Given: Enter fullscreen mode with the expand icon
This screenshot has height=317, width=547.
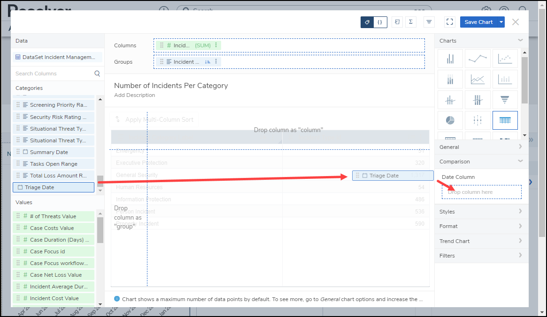Looking at the screenshot, I should [x=449, y=22].
